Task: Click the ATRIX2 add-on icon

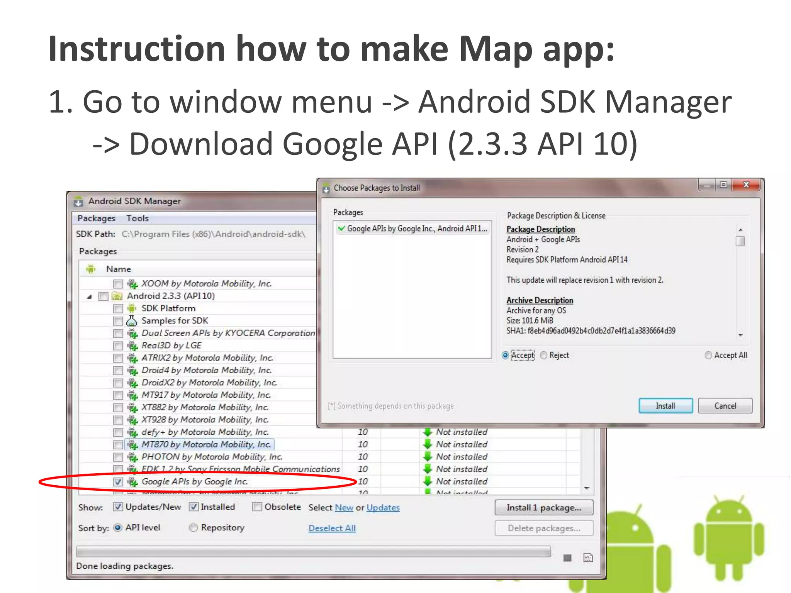Action: coord(132,358)
